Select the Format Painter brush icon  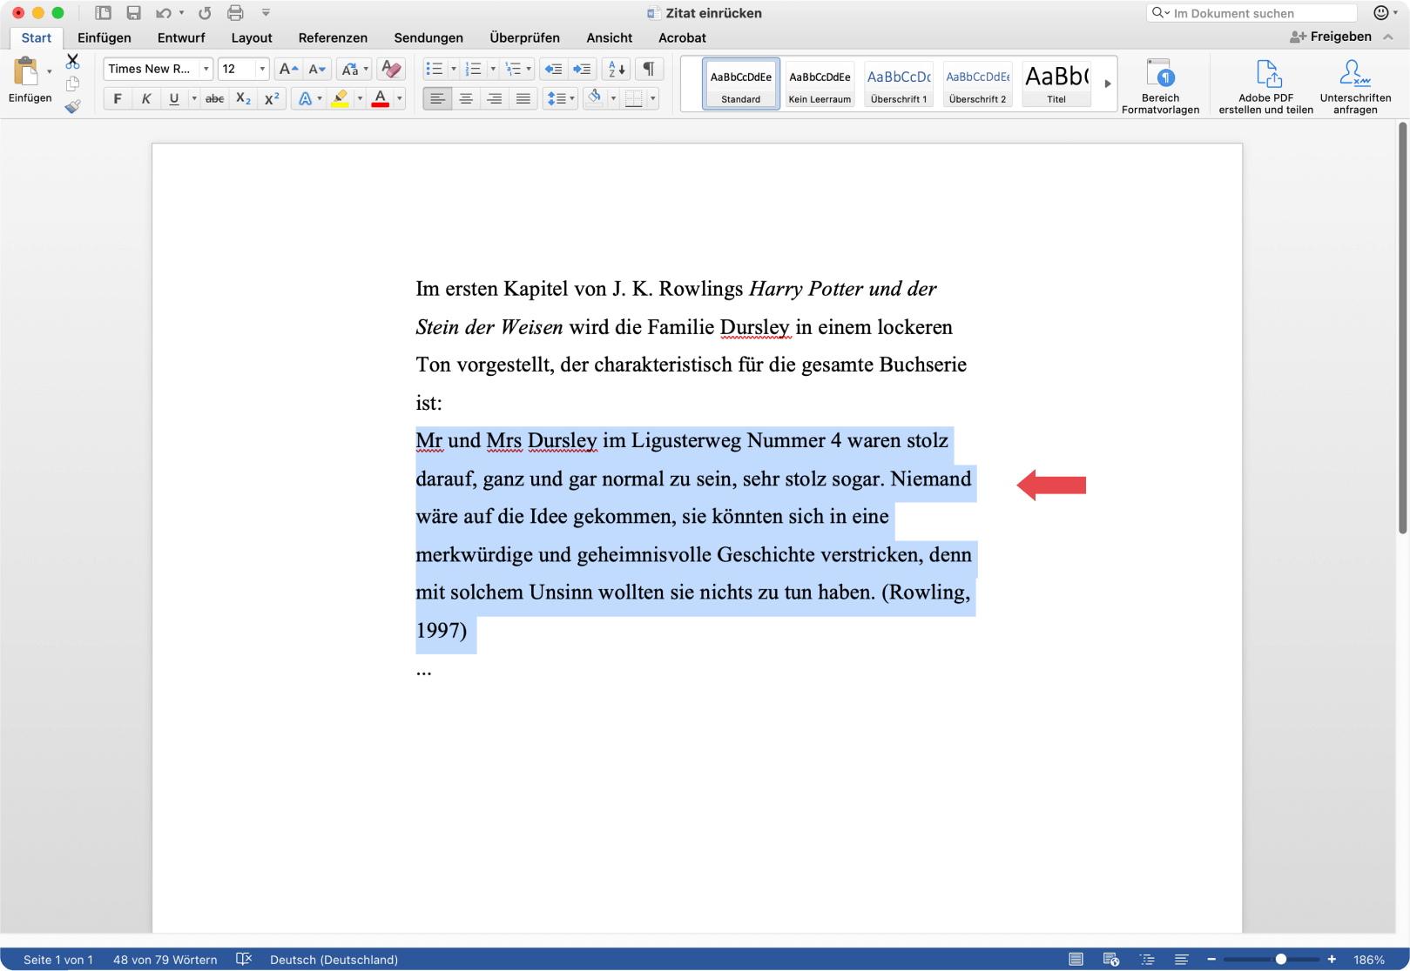(72, 106)
